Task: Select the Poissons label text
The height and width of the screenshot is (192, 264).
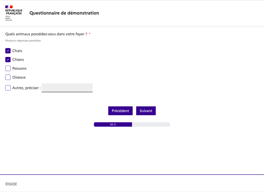Action: pyautogui.click(x=19, y=68)
